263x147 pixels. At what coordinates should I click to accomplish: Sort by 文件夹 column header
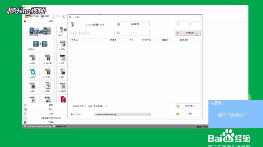tap(119, 40)
